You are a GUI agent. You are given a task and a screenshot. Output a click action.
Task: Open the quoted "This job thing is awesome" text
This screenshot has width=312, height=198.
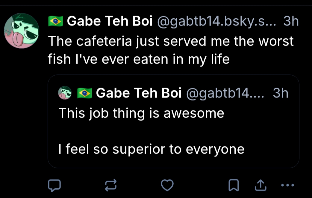click(x=141, y=113)
